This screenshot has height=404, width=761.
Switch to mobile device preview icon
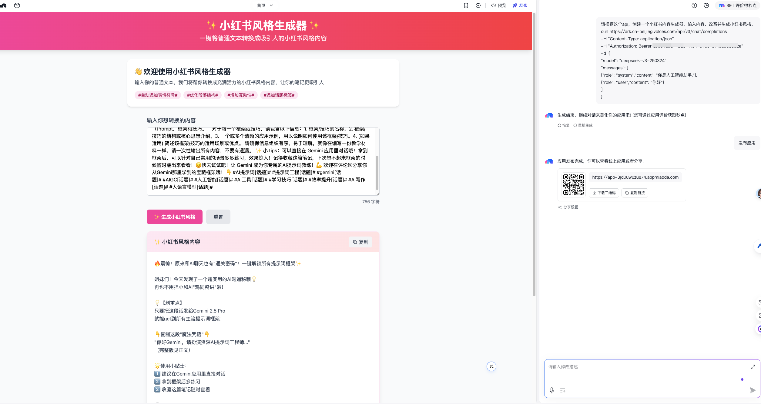[x=466, y=5]
